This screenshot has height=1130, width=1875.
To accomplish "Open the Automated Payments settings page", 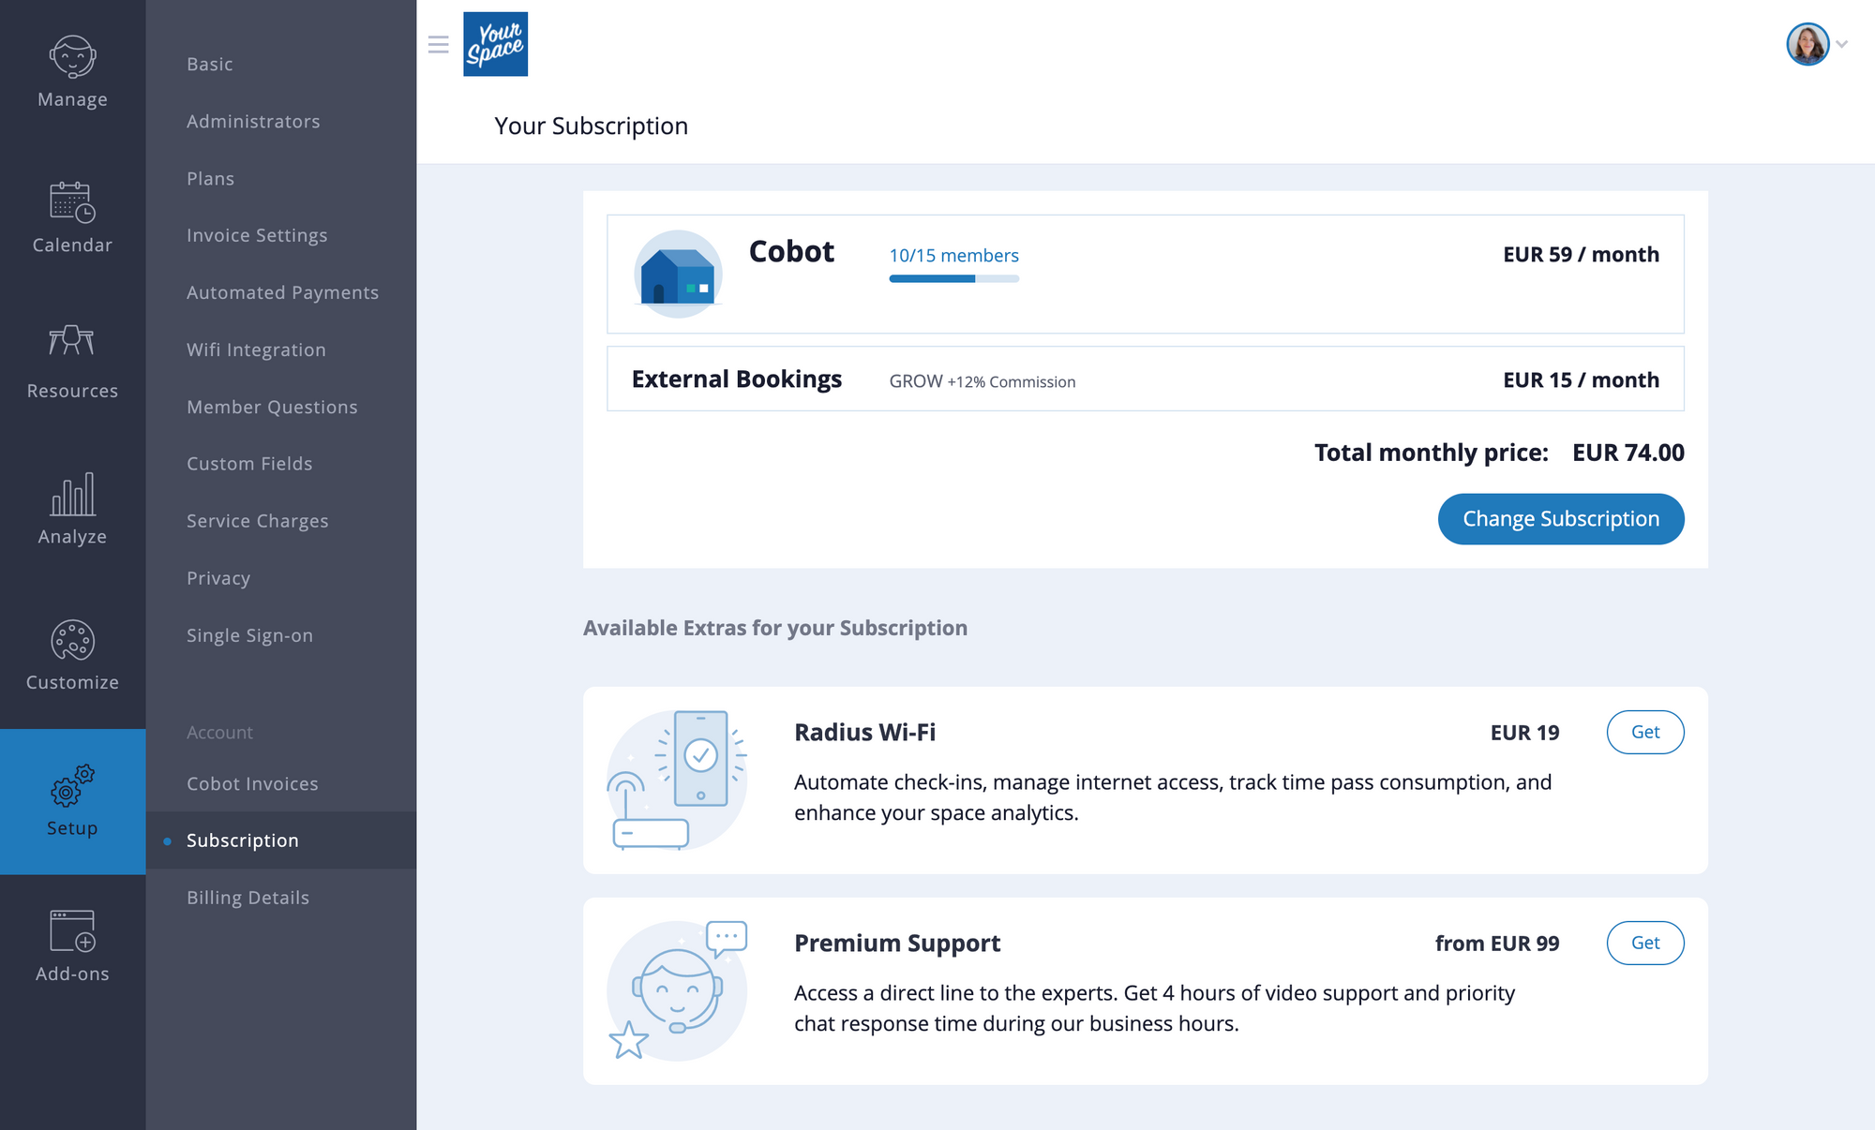I will [x=282, y=292].
